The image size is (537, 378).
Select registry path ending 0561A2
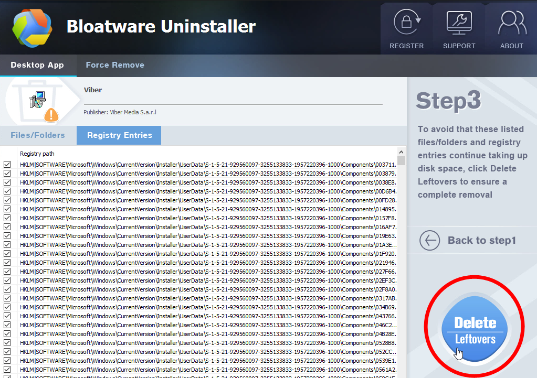208,370
